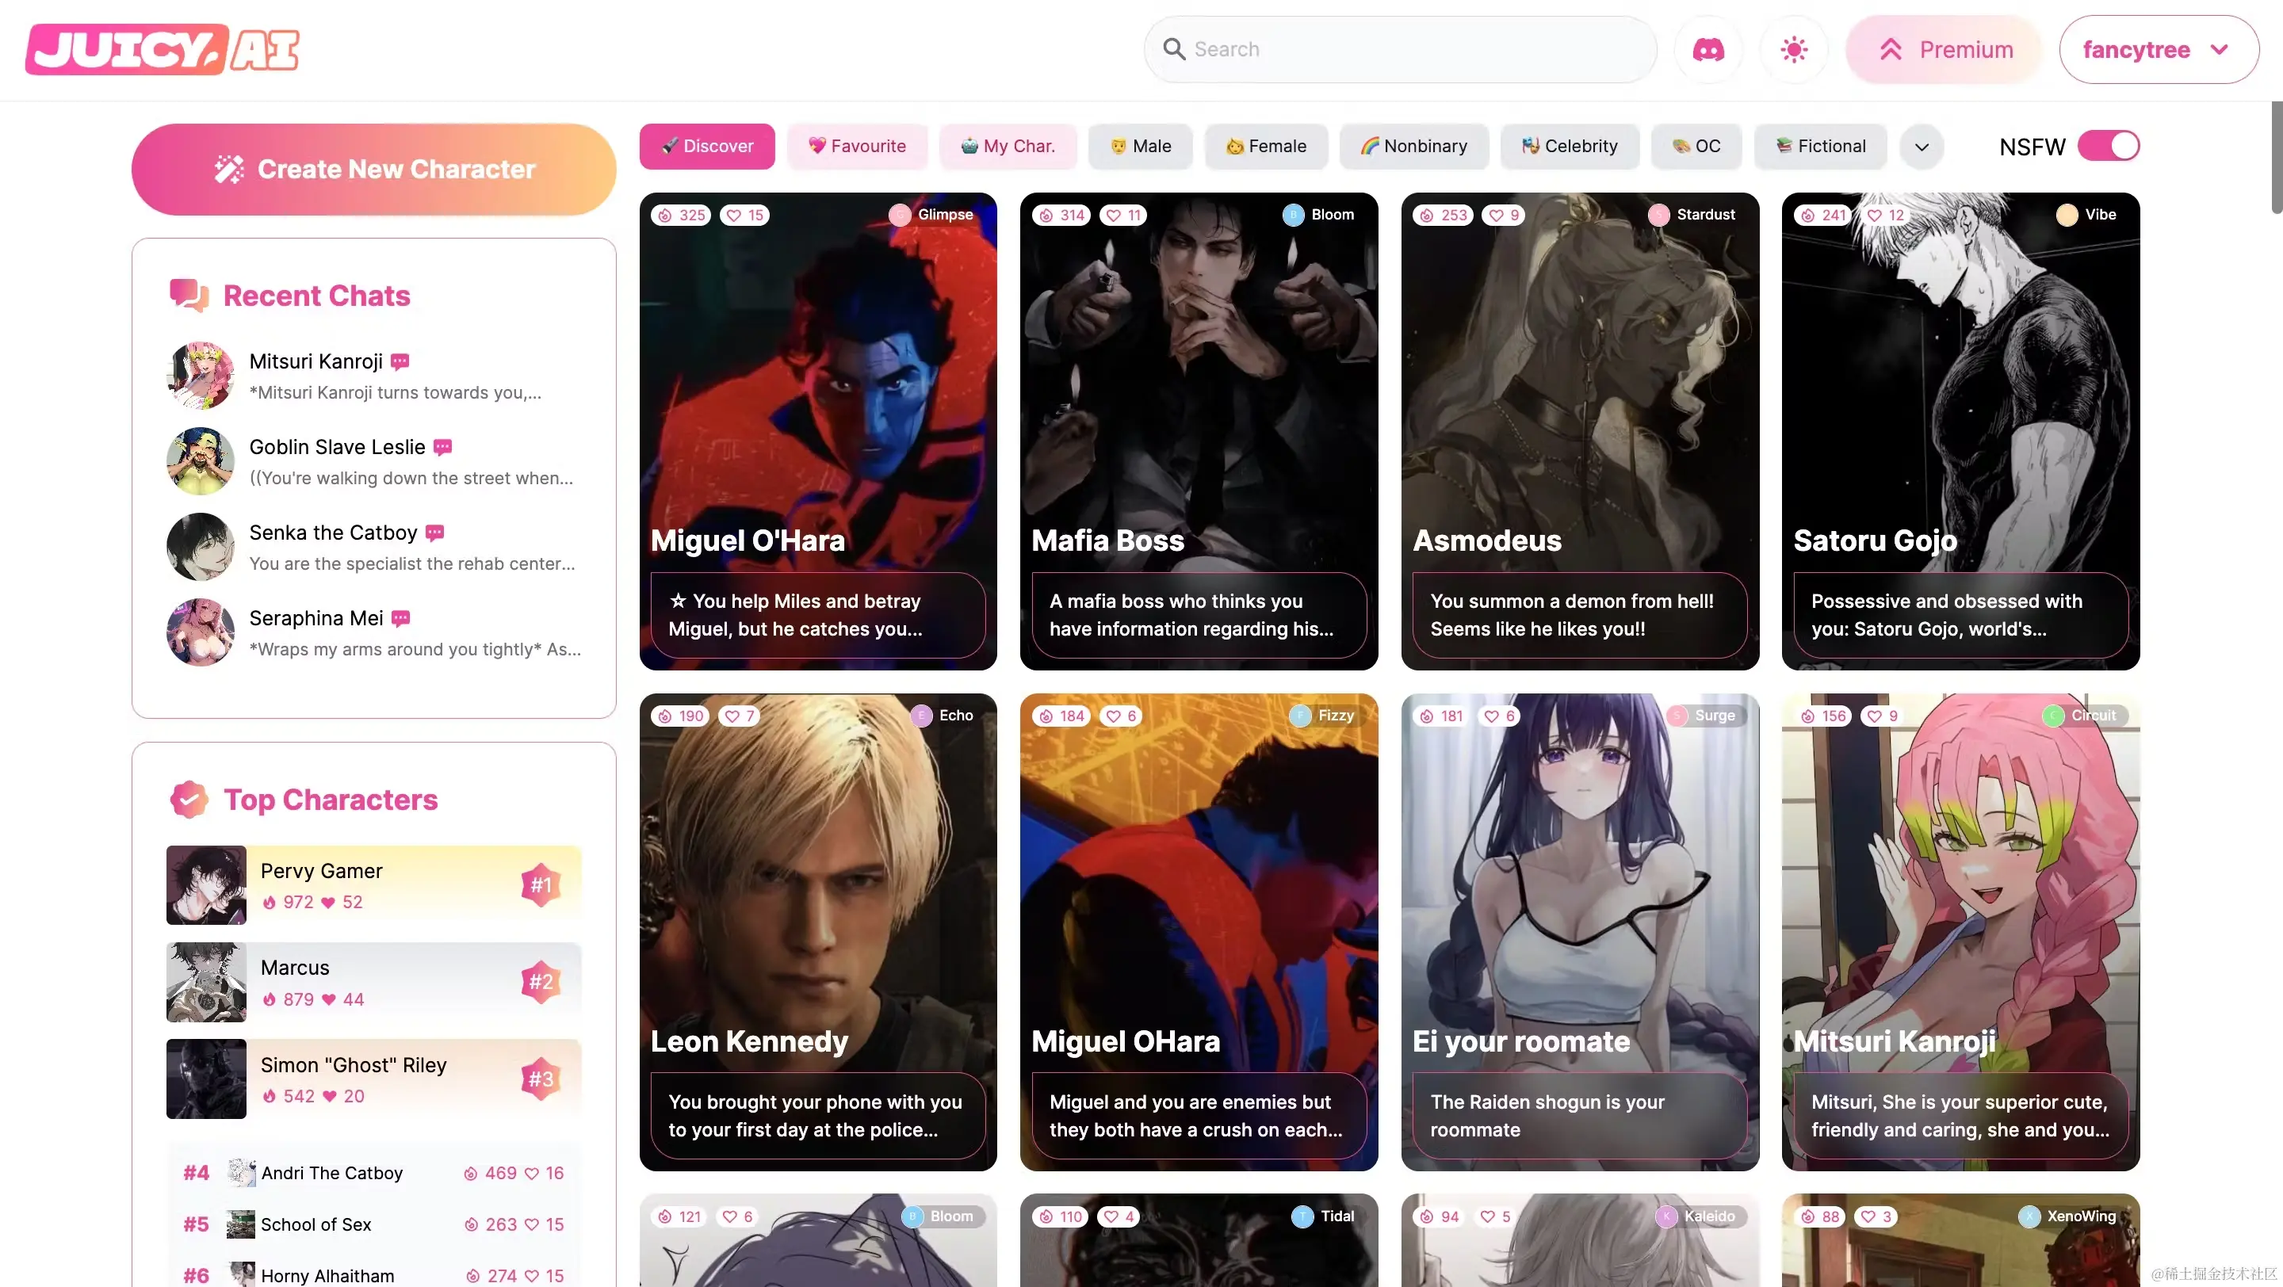Click the Create New Character button
2283x1287 pixels.
coord(374,169)
